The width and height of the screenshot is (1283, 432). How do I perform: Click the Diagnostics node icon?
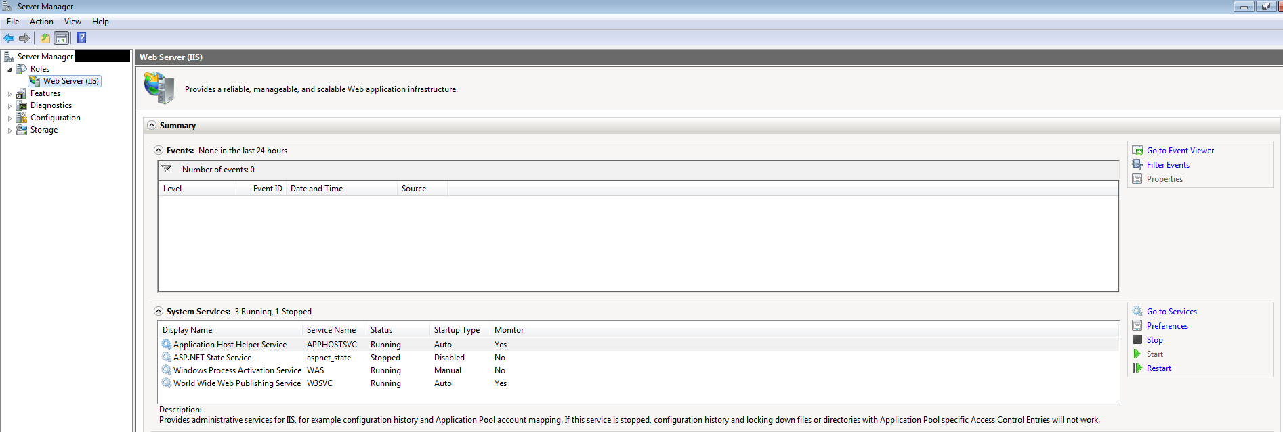tap(22, 105)
